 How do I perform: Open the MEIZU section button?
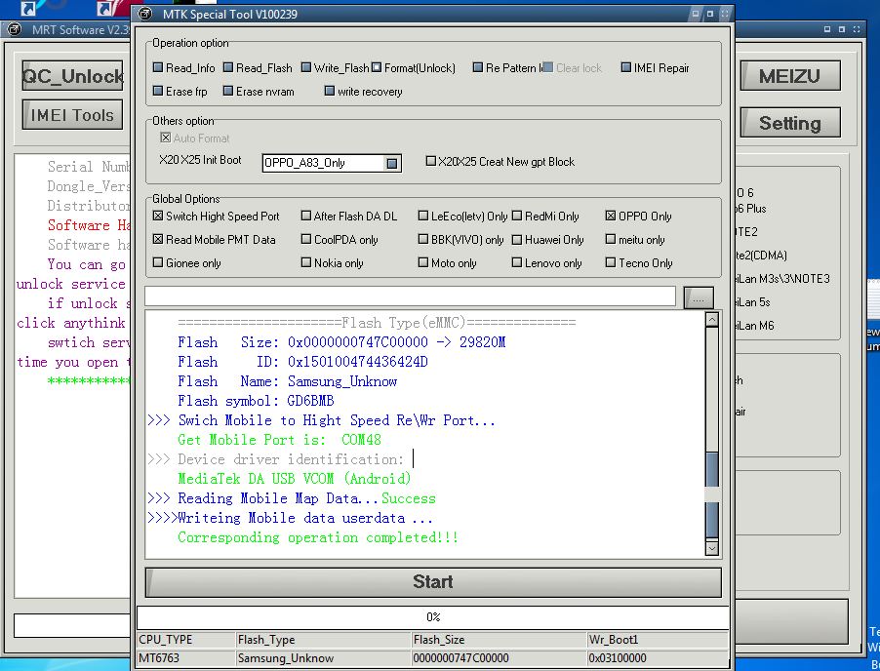pos(790,76)
